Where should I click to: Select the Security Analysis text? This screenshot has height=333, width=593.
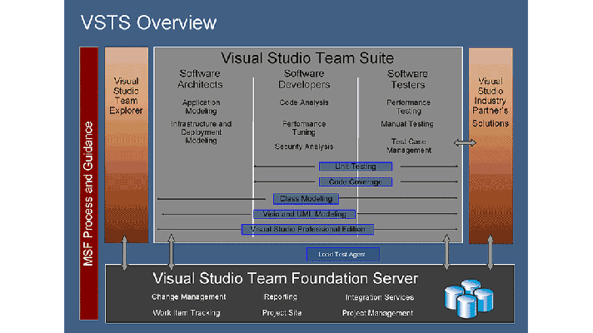304,147
